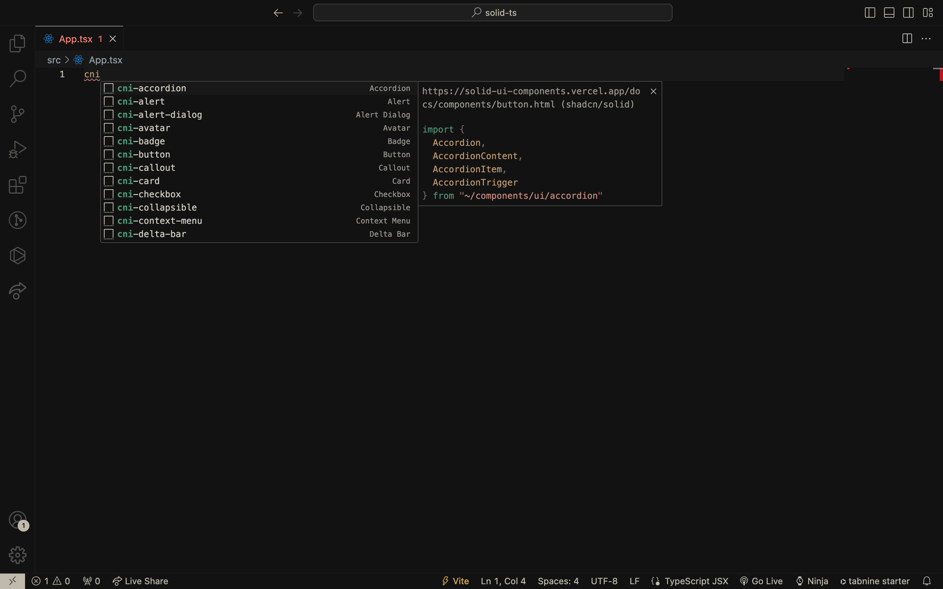The image size is (943, 589).
Task: Select TypeScript JSX language mode
Action: (696, 581)
